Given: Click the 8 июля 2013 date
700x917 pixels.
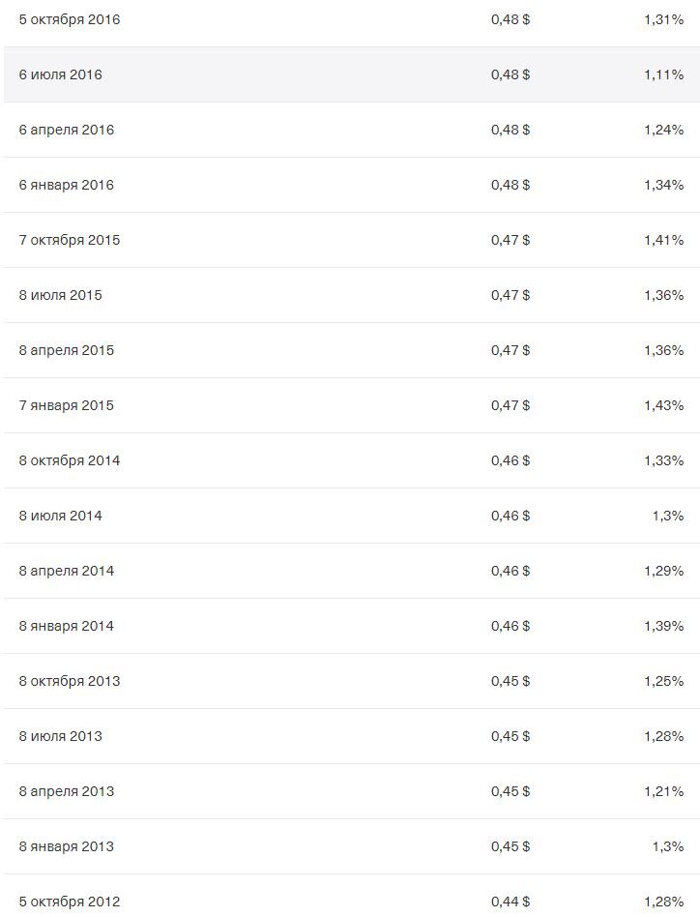Looking at the screenshot, I should (60, 736).
